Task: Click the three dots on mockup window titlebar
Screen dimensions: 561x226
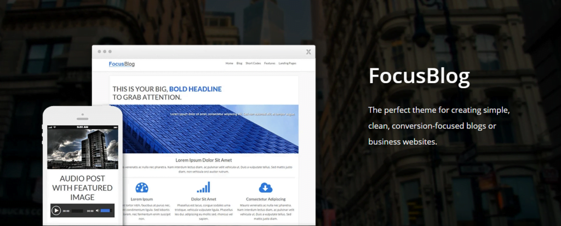Action: [105, 51]
